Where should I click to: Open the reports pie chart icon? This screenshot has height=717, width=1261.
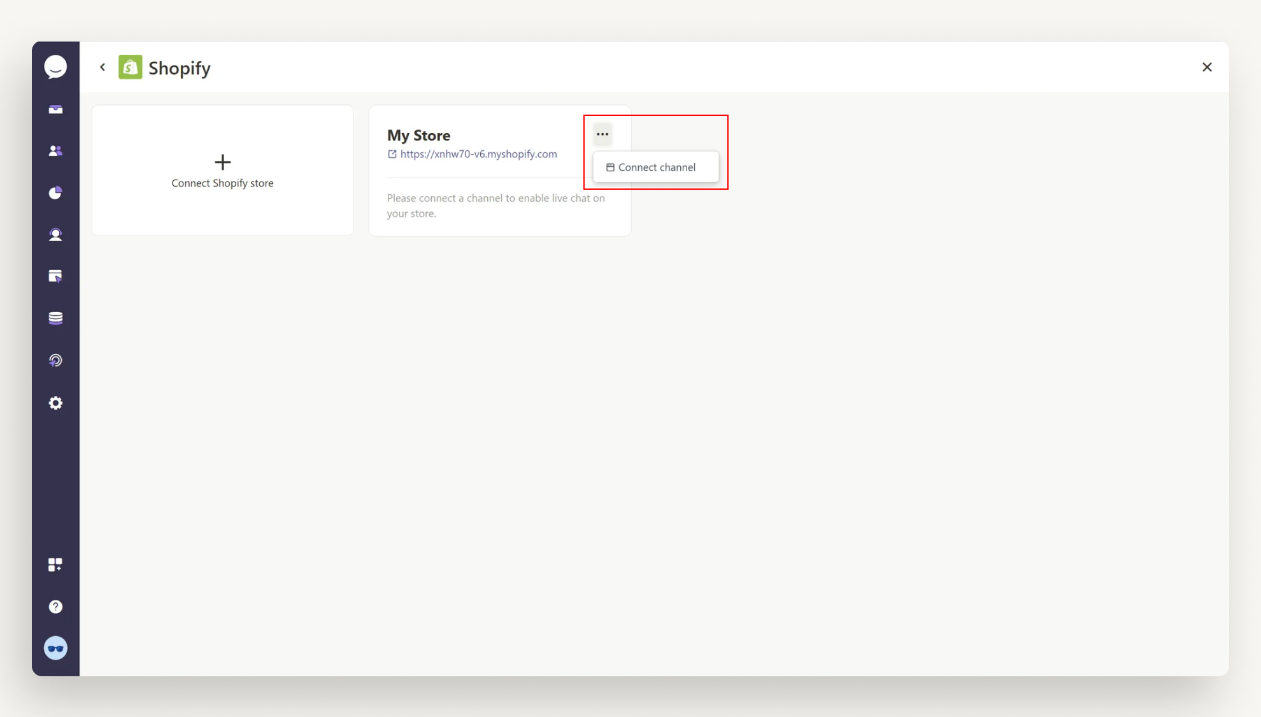coord(55,192)
